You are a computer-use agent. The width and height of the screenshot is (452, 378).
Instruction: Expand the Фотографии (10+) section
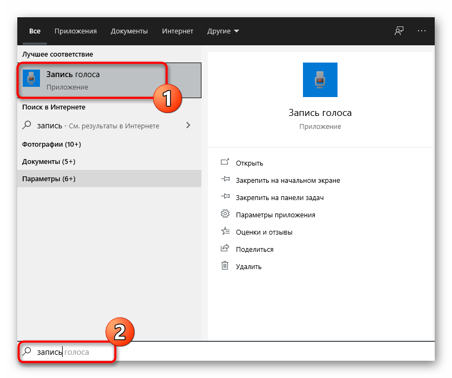[51, 145]
